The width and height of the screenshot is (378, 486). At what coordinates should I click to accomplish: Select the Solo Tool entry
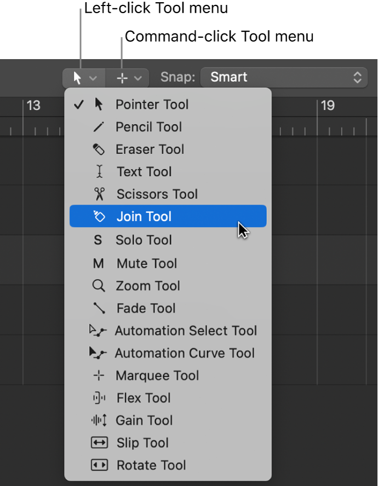[x=144, y=240]
